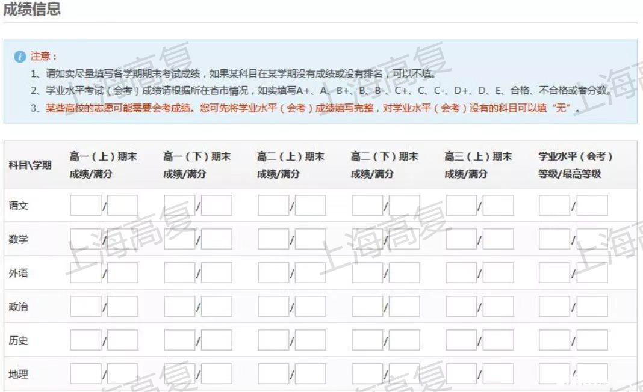The height and width of the screenshot is (392, 643).
Task: Click the red note about 会考成绩
Action: pyautogui.click(x=313, y=110)
